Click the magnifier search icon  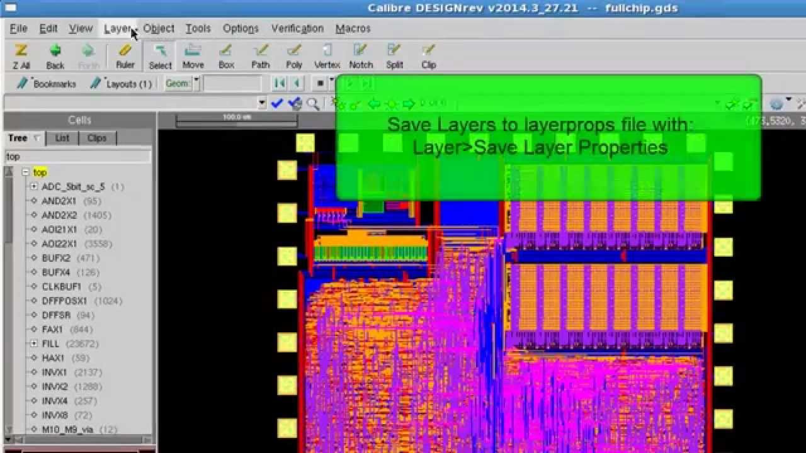312,103
